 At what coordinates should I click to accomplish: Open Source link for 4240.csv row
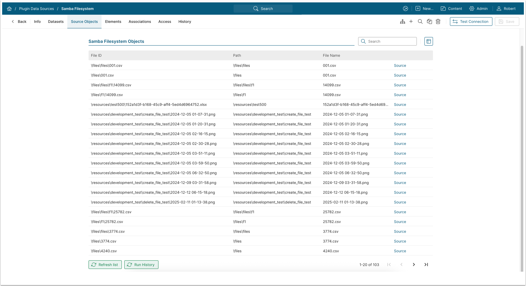pos(400,251)
